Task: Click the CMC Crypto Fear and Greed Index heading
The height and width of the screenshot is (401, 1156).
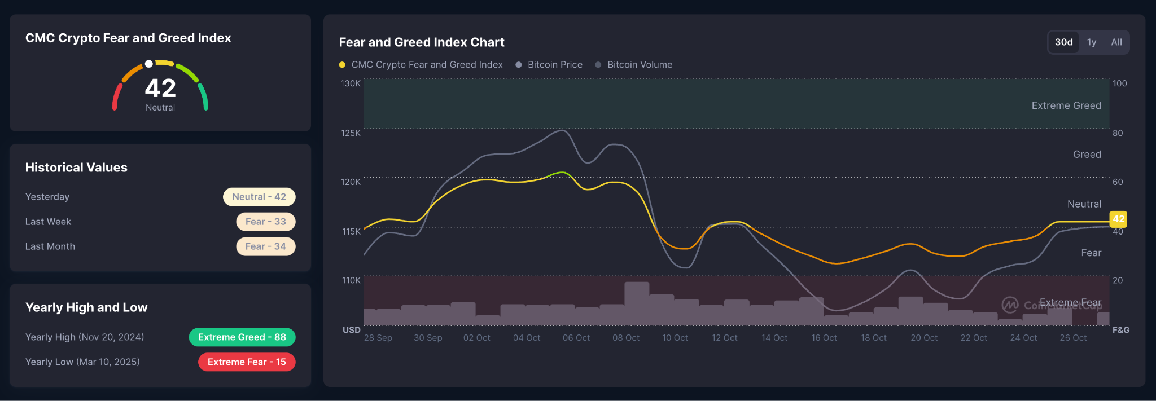Action: (x=128, y=38)
